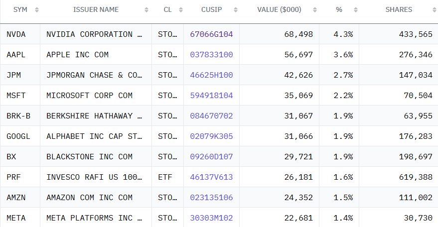The width and height of the screenshot is (438, 227).
Task: Open CUSIP link 037833100
Action: [x=211, y=54]
